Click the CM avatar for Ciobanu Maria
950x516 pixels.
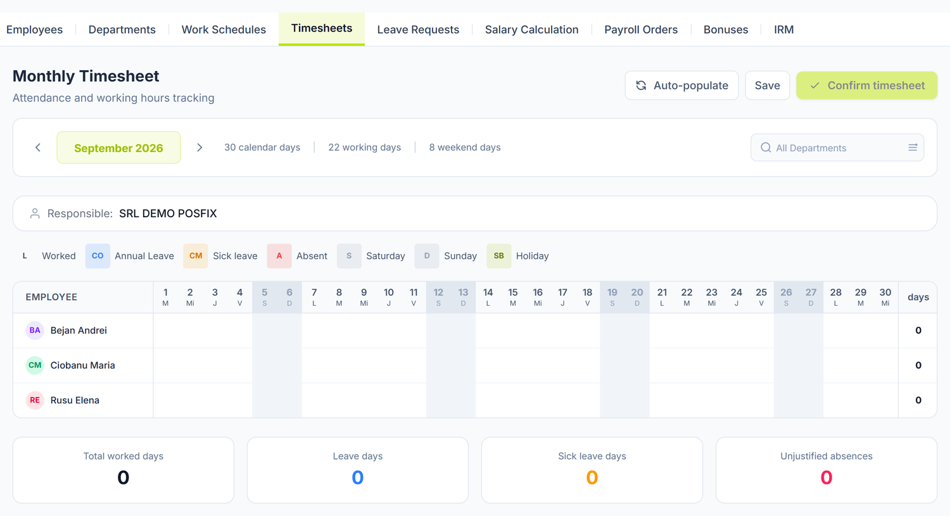[x=35, y=365]
